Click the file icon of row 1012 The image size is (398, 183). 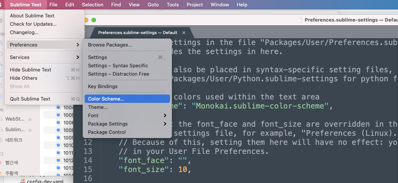point(58,160)
